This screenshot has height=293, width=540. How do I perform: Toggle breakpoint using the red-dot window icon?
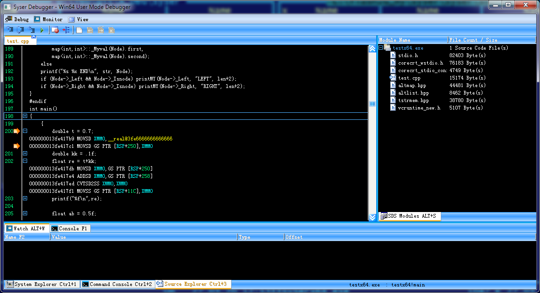(x=55, y=30)
